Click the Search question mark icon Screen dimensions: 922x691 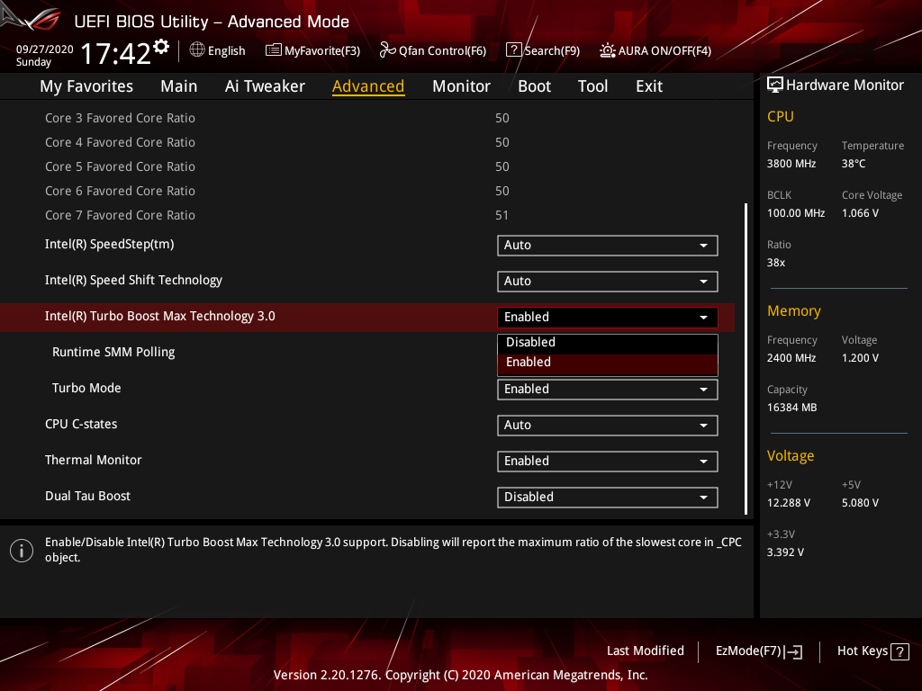pos(513,50)
